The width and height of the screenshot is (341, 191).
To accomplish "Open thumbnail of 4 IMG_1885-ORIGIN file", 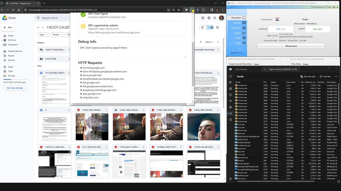I will pyautogui.click(x=129, y=127).
